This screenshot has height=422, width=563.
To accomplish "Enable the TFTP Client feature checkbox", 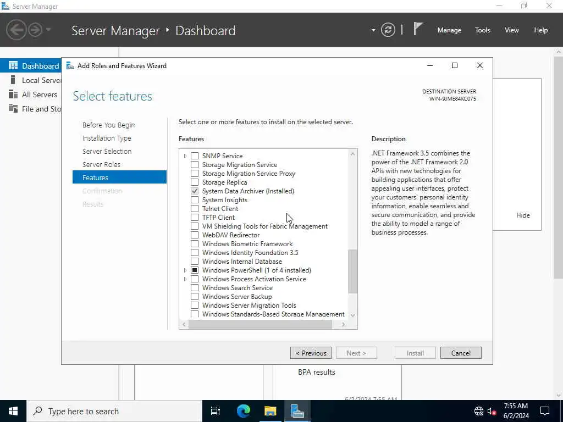I will [x=195, y=218].
